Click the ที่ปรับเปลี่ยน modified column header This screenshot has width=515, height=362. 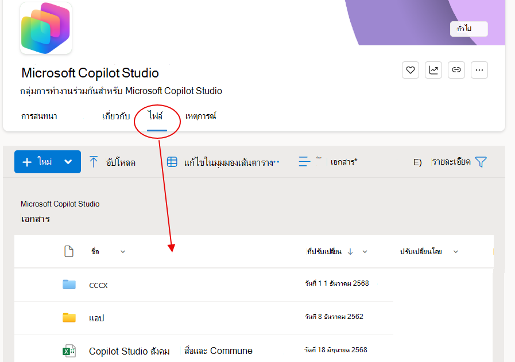(324, 252)
